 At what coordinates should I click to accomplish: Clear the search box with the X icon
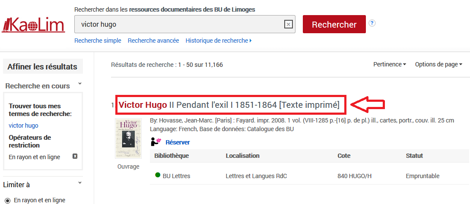click(x=288, y=25)
